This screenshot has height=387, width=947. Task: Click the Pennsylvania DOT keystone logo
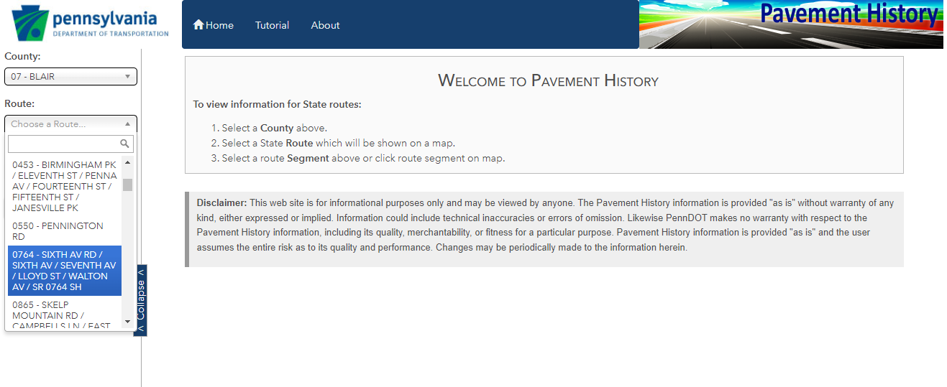tap(29, 24)
